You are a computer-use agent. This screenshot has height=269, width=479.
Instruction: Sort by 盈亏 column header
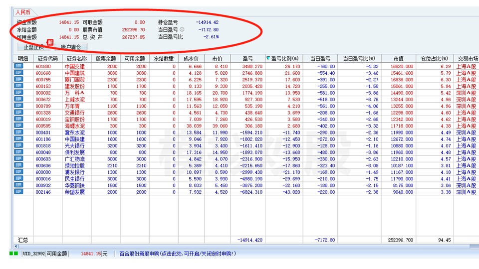pos(248,59)
